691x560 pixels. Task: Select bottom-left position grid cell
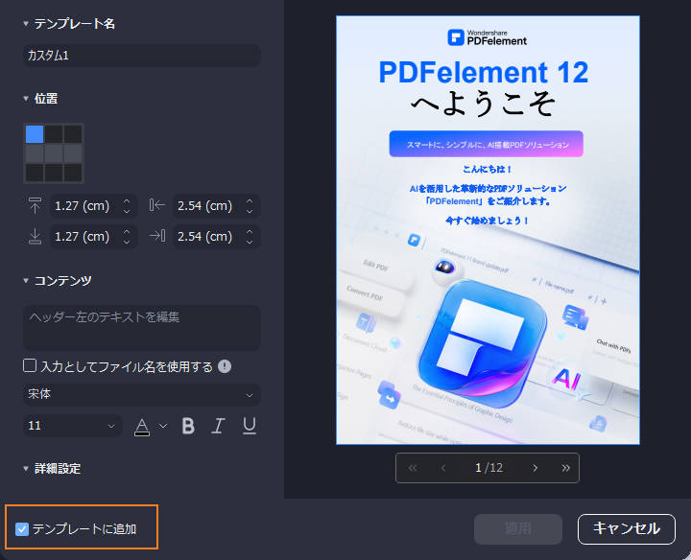point(35,173)
